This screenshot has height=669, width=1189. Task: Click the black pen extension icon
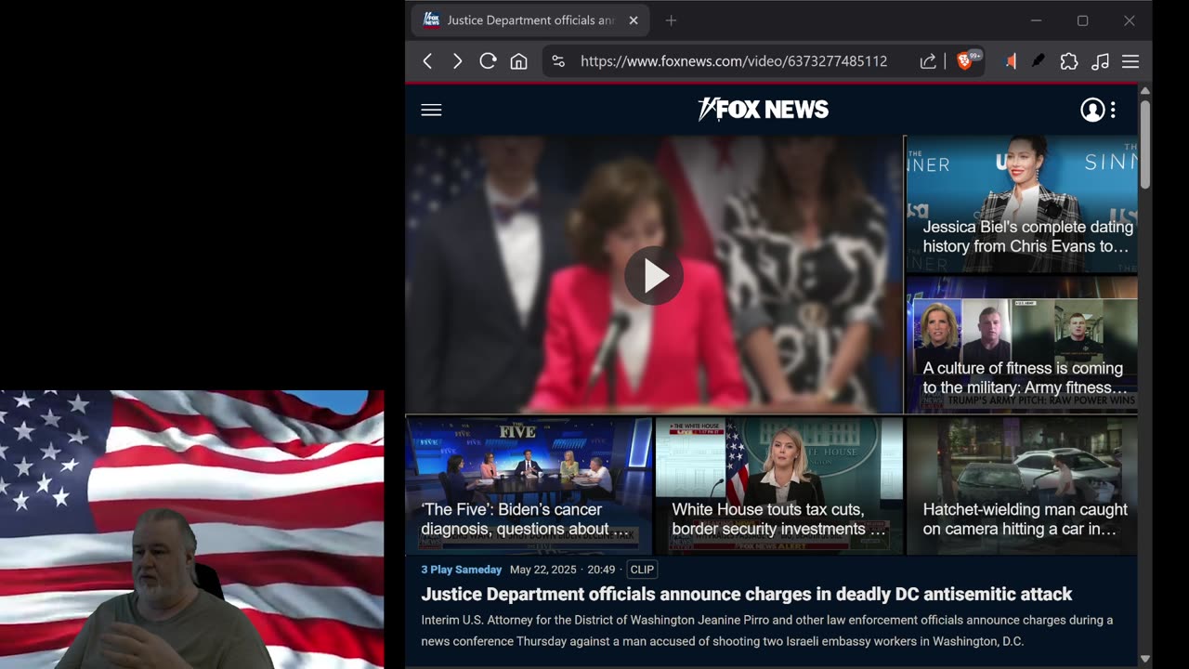coord(1039,61)
